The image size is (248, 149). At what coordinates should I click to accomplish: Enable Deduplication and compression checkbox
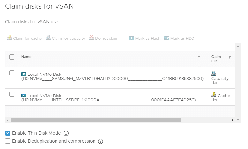(8, 141)
